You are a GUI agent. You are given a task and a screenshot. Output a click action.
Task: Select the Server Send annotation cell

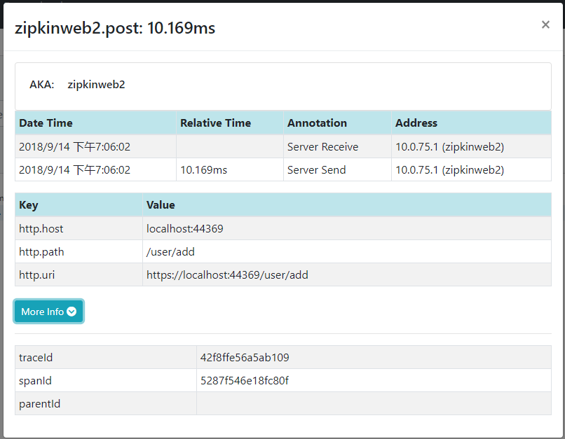point(337,170)
